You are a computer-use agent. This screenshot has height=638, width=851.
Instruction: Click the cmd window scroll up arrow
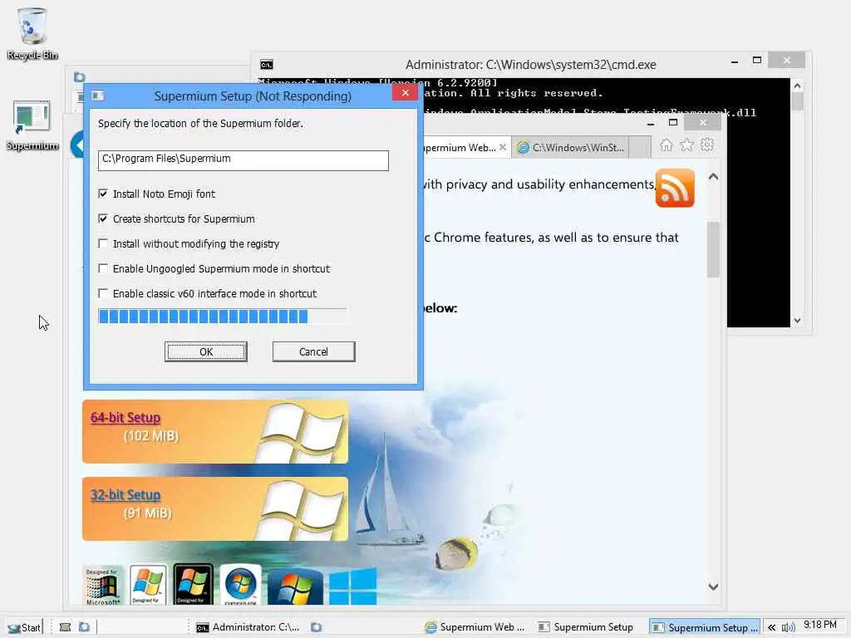point(797,86)
